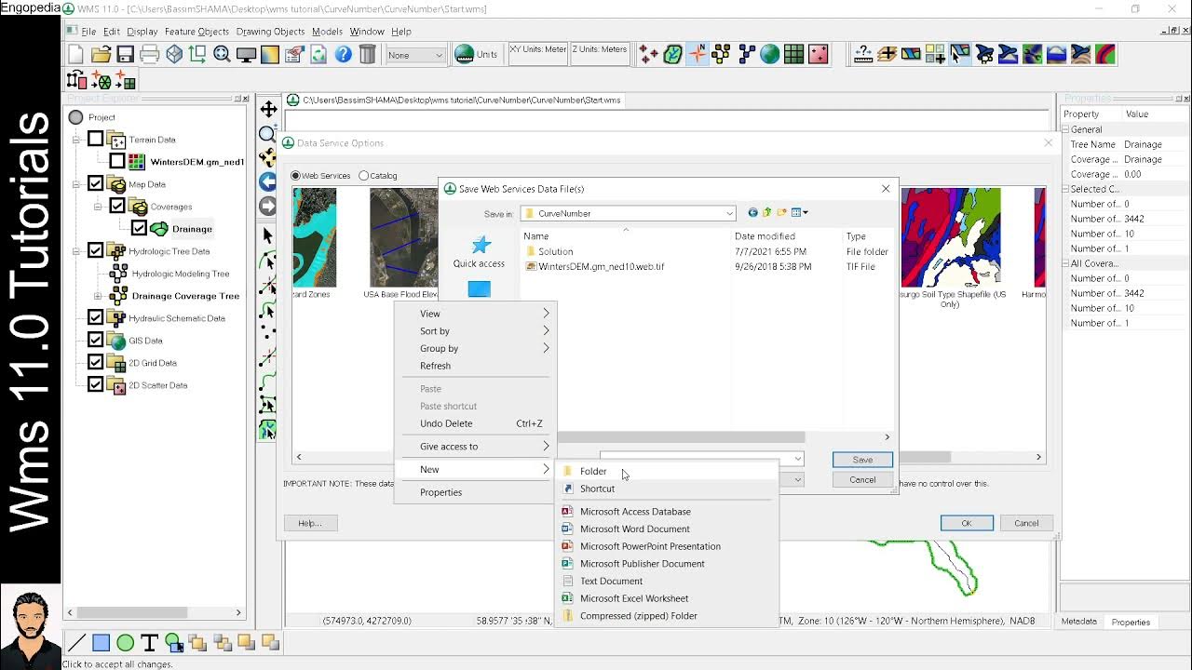
Task: Select the Hydrologic Modeling tree module icon
Action: click(x=721, y=55)
